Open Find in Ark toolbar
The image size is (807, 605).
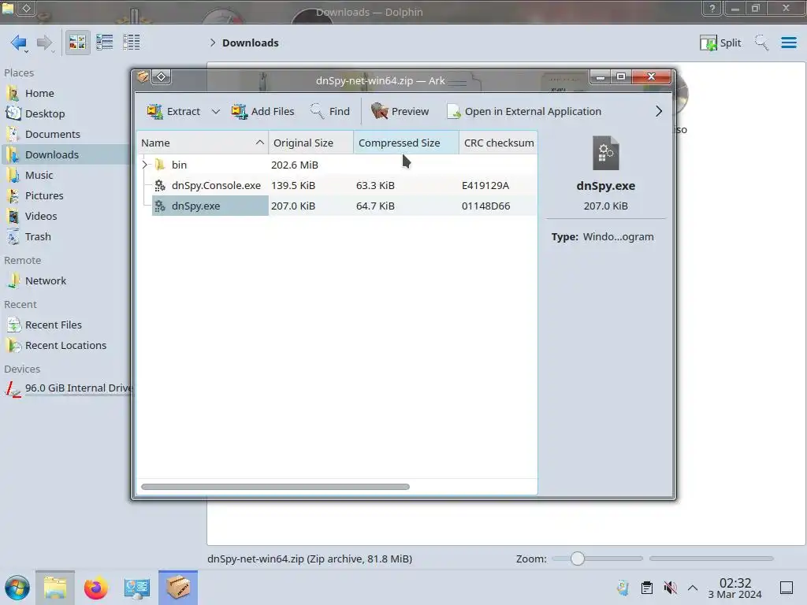[330, 111]
